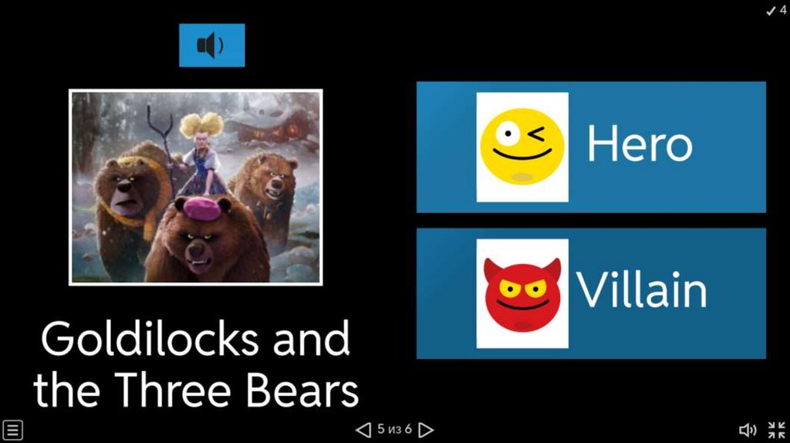Click the red devil emoji image
Screen dimensions: 790x443
(x=522, y=294)
